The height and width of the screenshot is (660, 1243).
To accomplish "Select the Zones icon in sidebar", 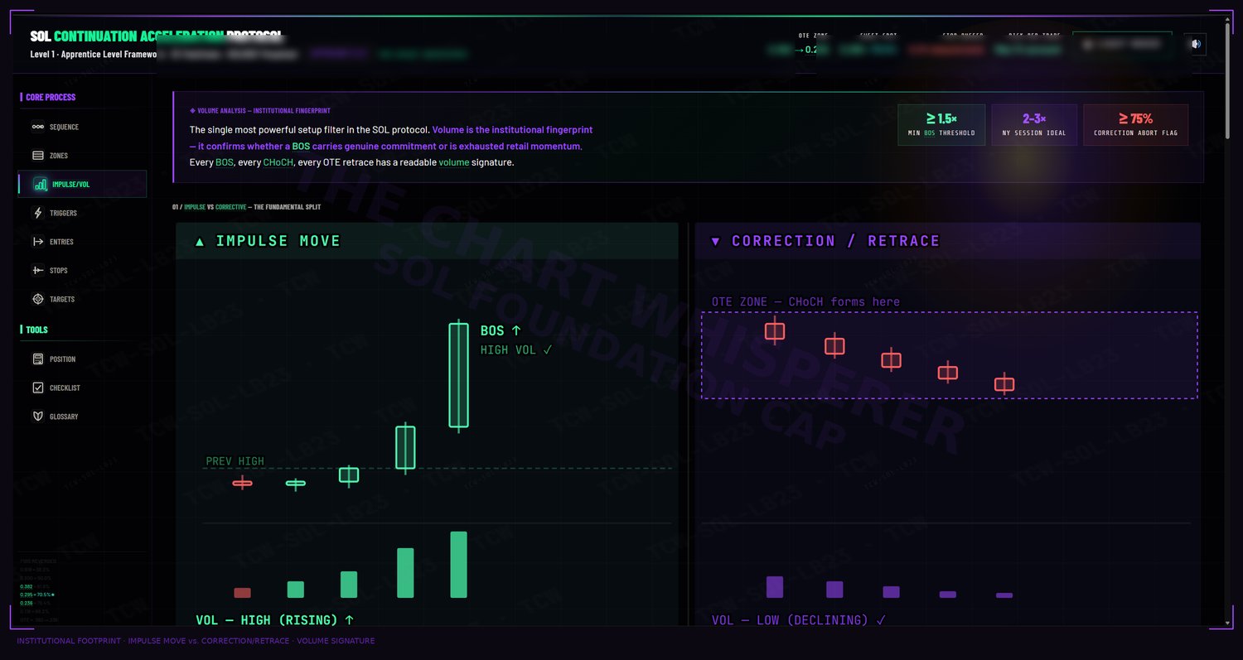I will (38, 156).
